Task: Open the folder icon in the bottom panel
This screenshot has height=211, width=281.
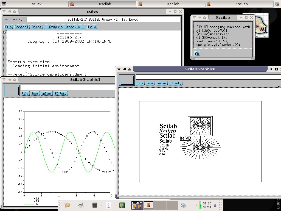Action: [x=67, y=205]
